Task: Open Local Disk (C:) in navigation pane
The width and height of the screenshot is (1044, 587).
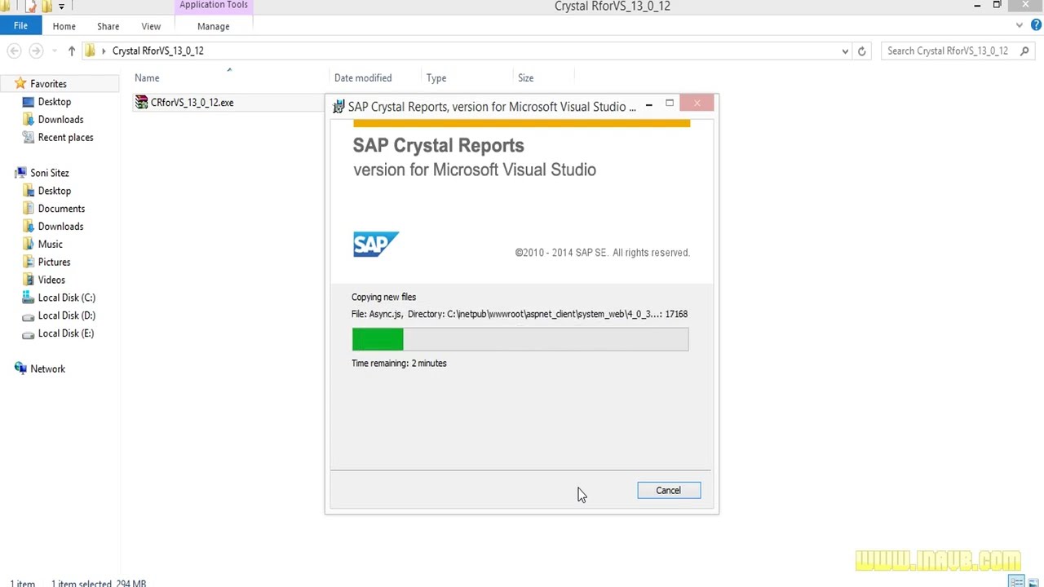Action: click(66, 298)
